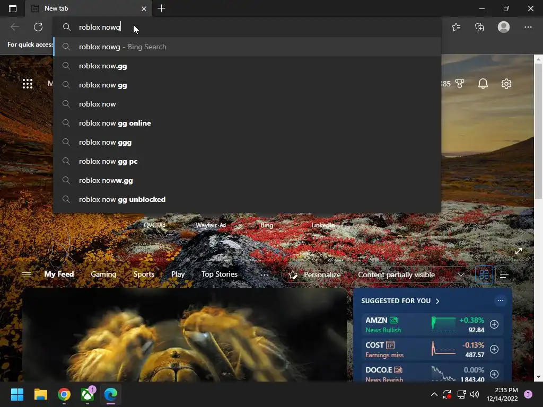Open File Explorer from taskbar

[x=40, y=394]
